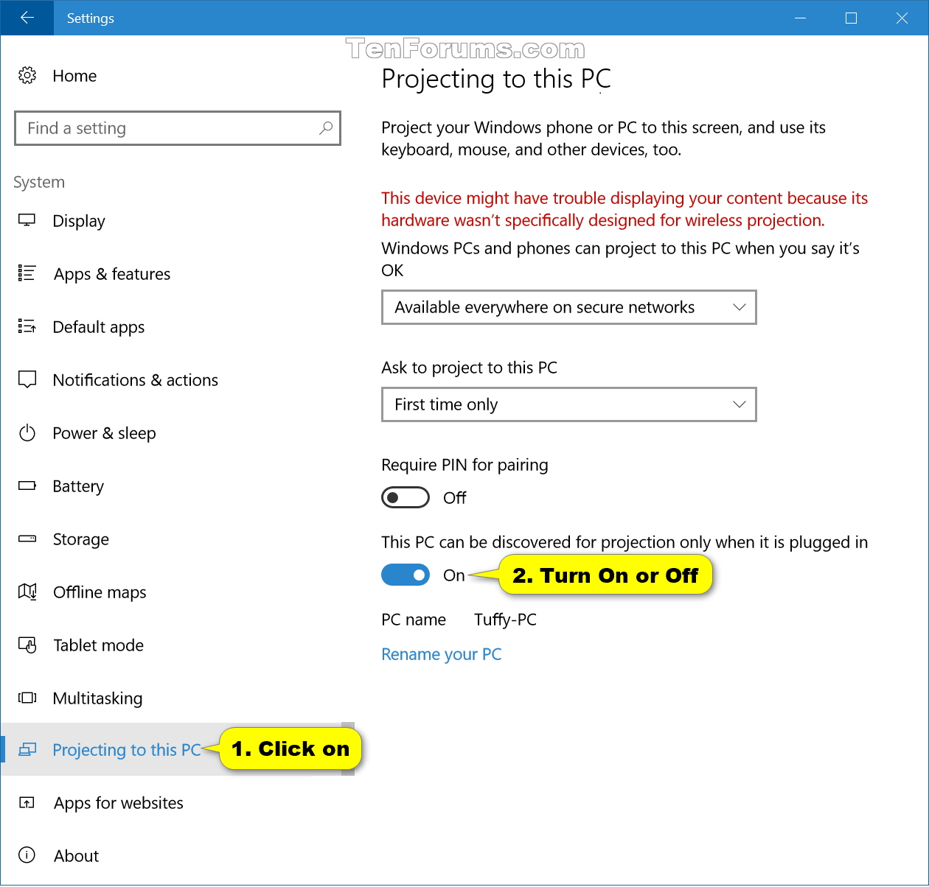Image resolution: width=929 pixels, height=887 pixels.
Task: Select Projecting to this PC
Action: (x=126, y=749)
